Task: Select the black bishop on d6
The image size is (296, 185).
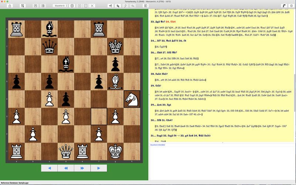Action: [66, 64]
